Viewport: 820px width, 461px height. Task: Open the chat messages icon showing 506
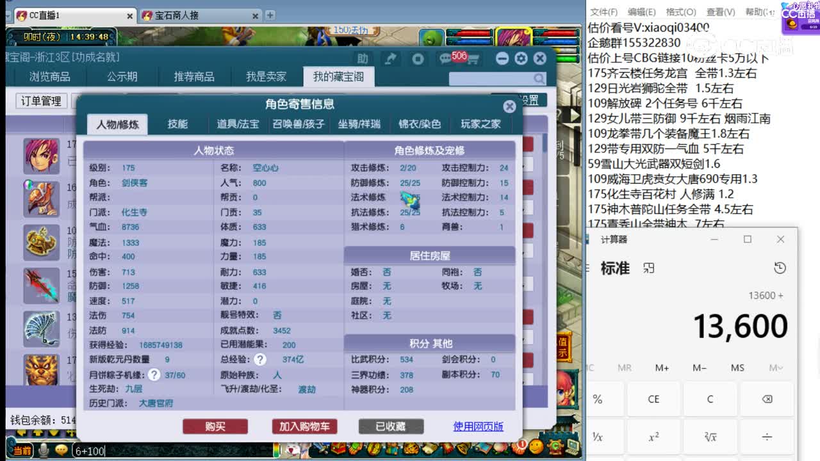pos(445,58)
